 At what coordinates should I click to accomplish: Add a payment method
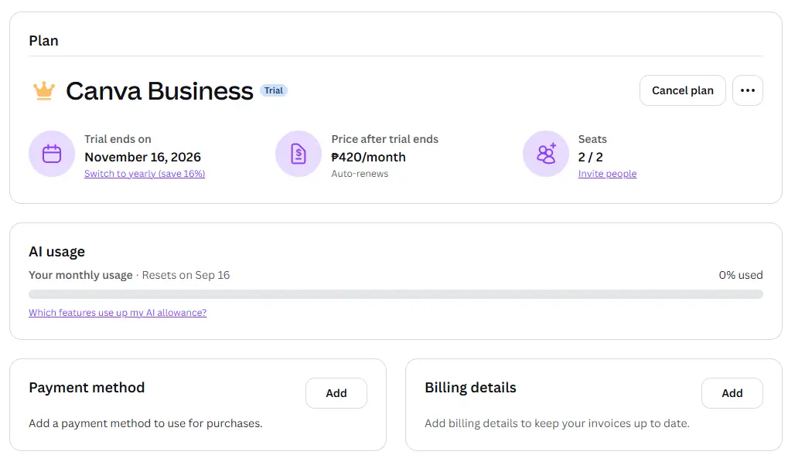(336, 393)
